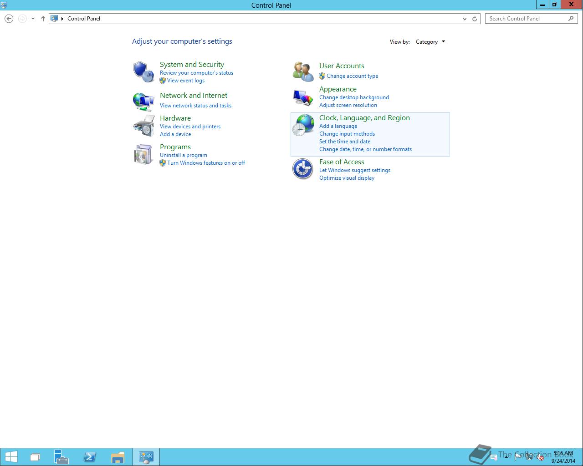Open the View by Category dropdown
Viewport: 583px width, 466px height.
click(430, 42)
